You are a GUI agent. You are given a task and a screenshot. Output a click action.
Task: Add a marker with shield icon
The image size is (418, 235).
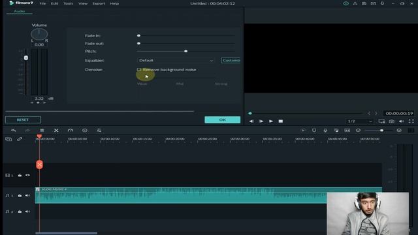click(314, 131)
